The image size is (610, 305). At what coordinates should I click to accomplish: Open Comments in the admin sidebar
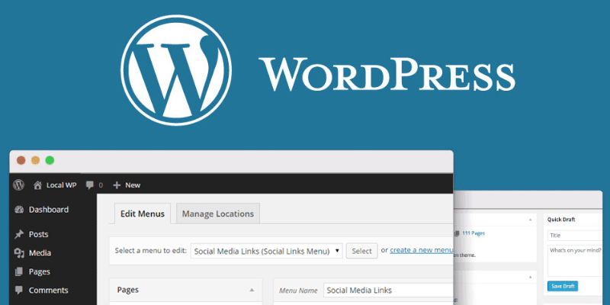(48, 291)
